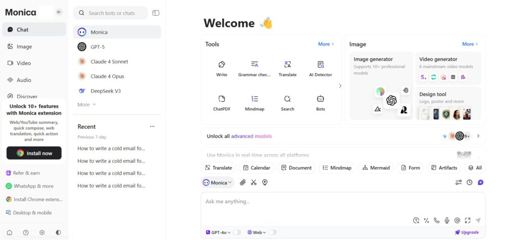Screen dimensions: 518x240
Task: Attach a file with the paperclip icon
Action: pyautogui.click(x=243, y=182)
